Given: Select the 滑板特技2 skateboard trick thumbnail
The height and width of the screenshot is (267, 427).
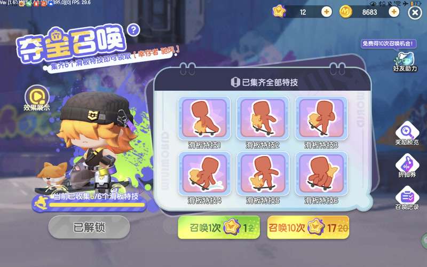Looking at the screenshot, I should 263,118.
